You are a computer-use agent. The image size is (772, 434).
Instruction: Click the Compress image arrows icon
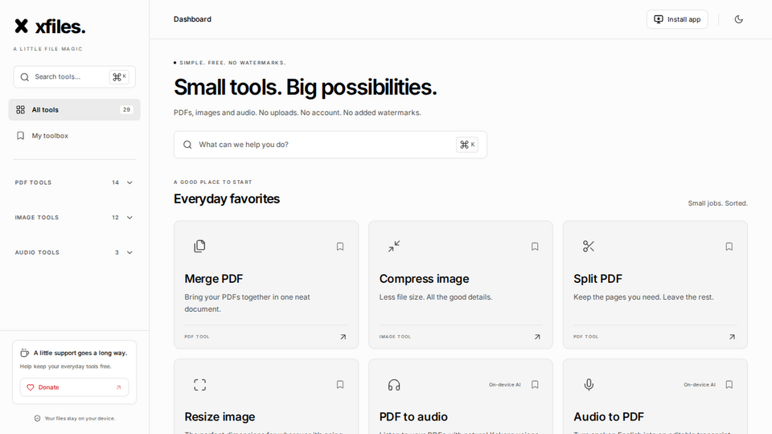click(394, 246)
